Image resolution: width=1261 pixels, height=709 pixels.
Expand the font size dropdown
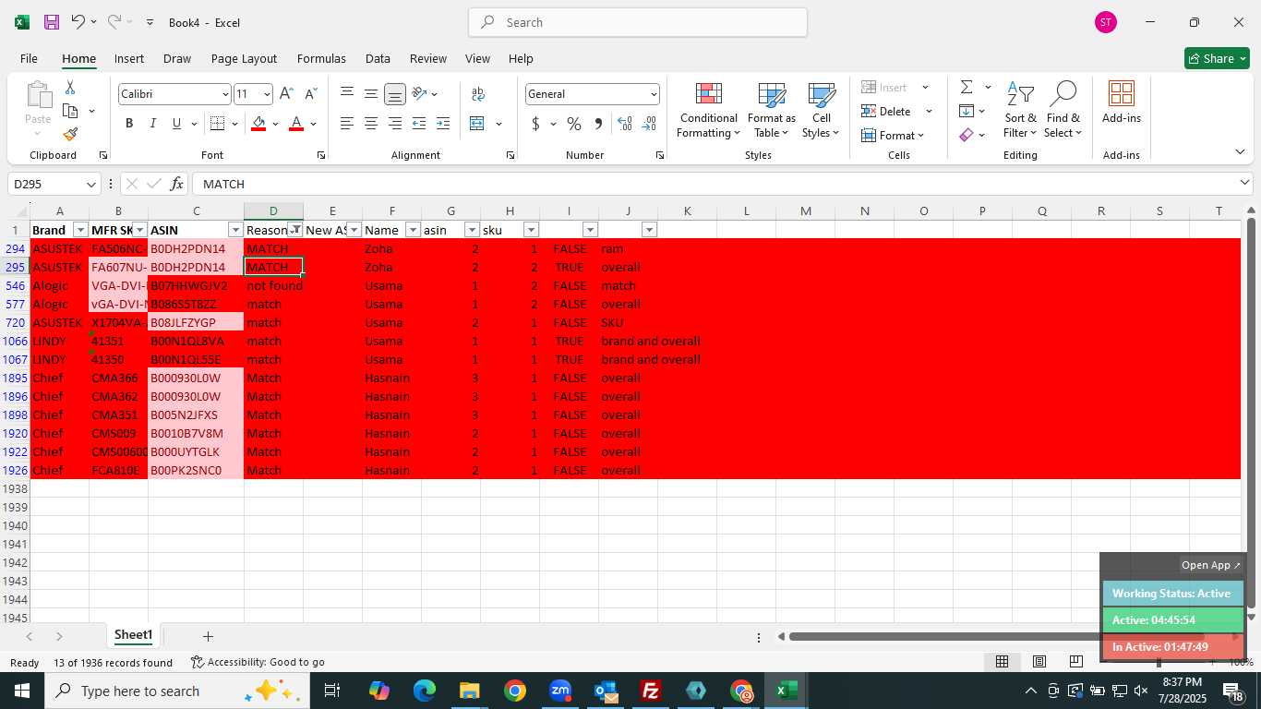coord(267,94)
